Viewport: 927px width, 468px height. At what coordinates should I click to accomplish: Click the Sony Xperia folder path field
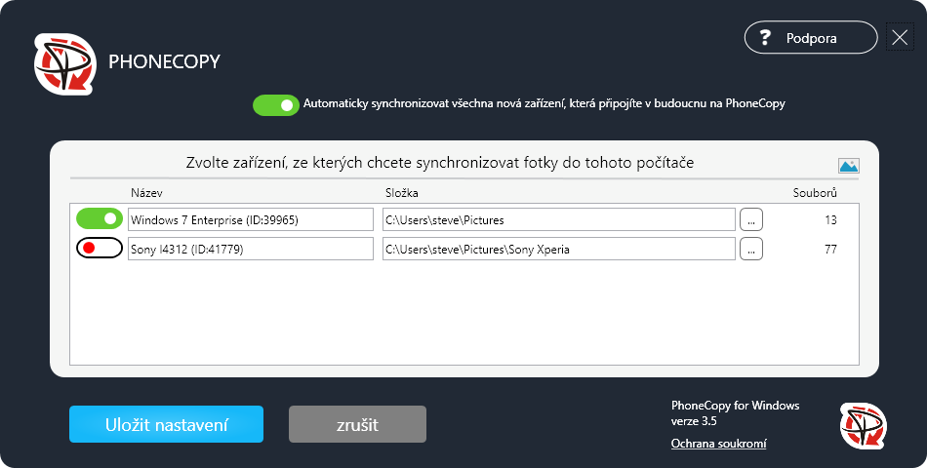[x=557, y=250]
